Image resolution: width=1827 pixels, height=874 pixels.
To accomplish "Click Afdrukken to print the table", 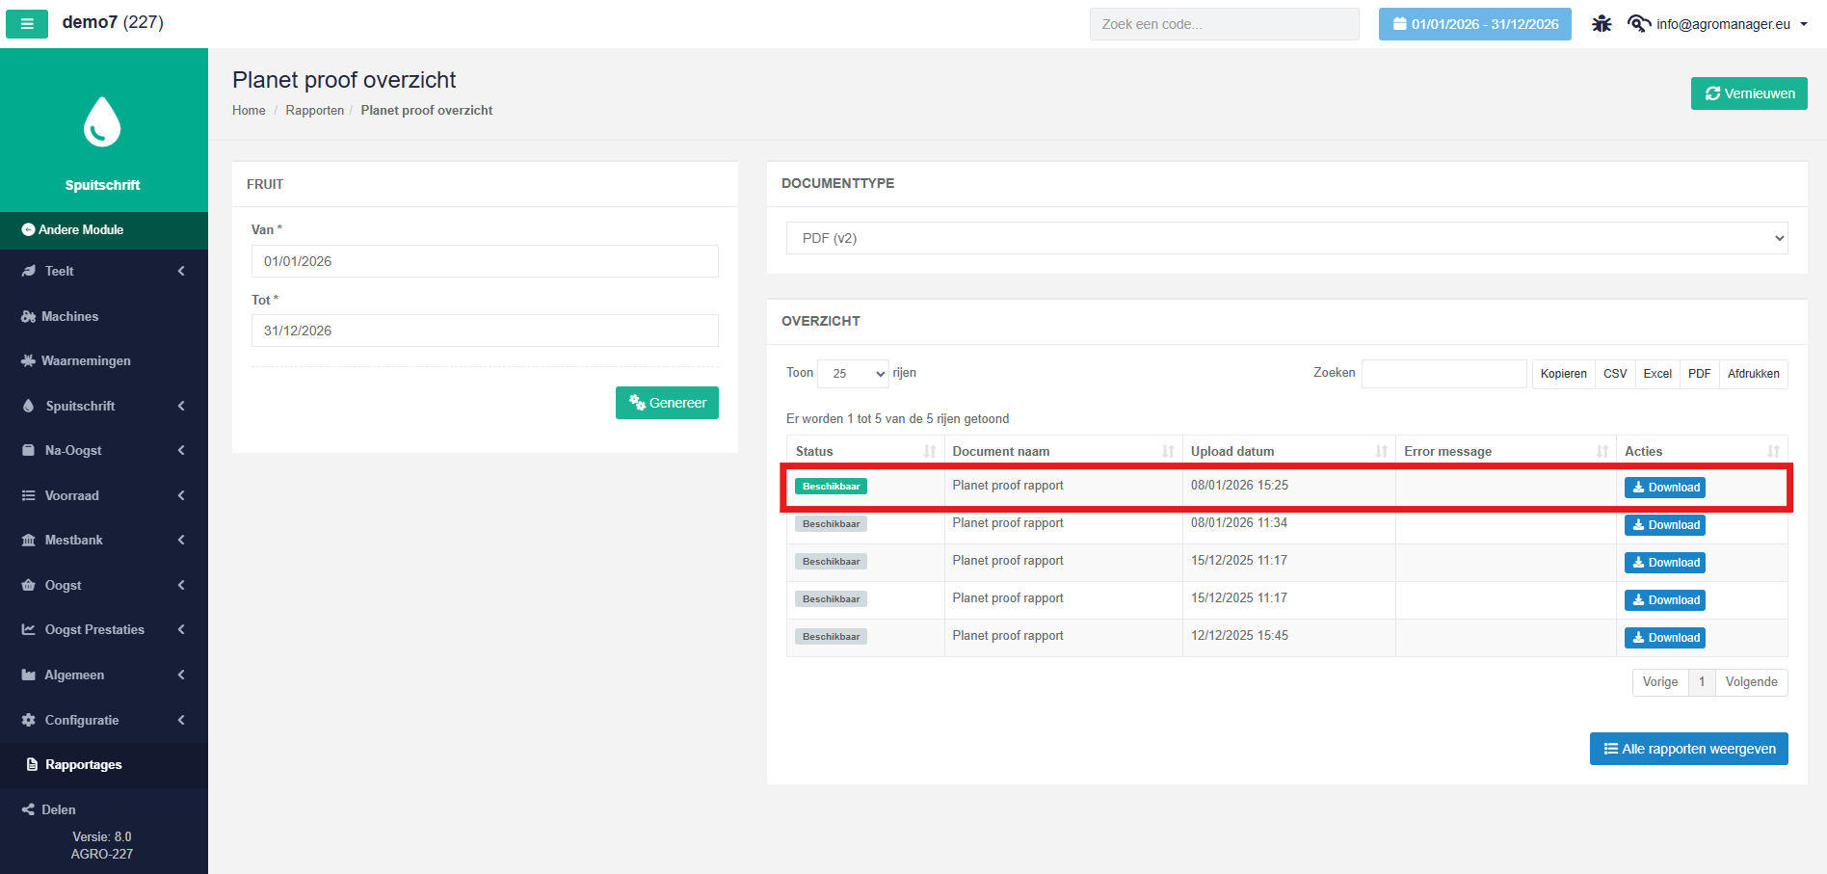I will click(1754, 374).
